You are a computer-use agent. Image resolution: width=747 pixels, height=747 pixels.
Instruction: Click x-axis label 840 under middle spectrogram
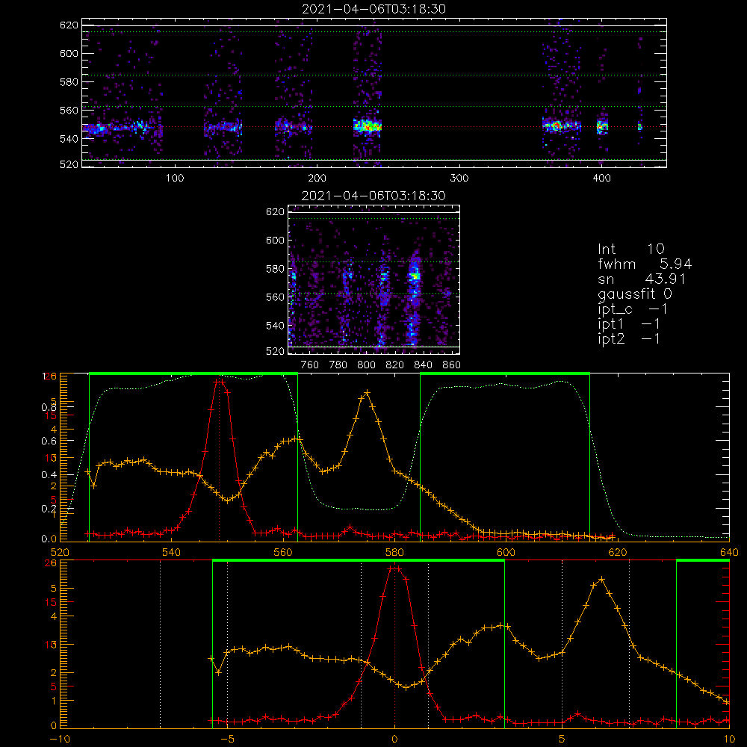[423, 365]
